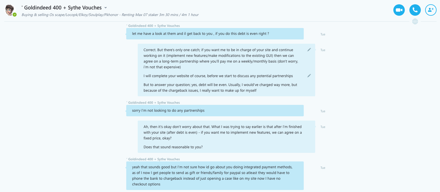Click the 'Ah, then it's okay don't worry' message

223,132
